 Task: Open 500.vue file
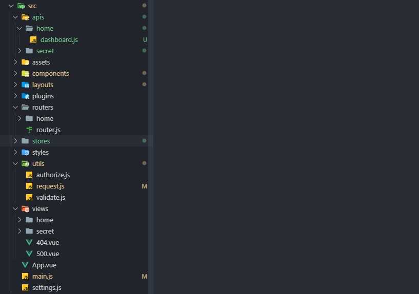coord(48,254)
